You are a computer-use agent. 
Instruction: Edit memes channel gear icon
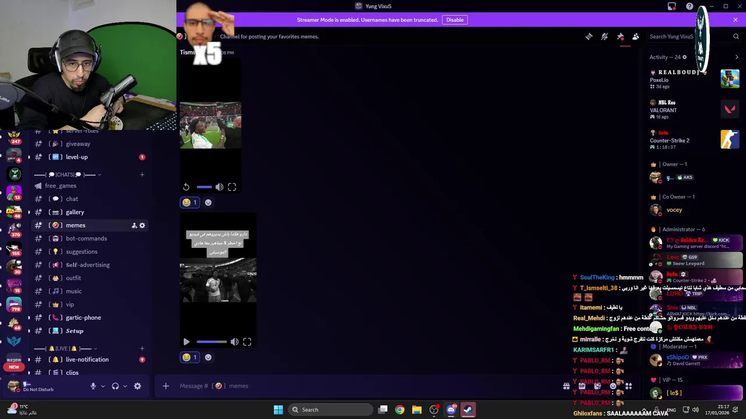142,226
